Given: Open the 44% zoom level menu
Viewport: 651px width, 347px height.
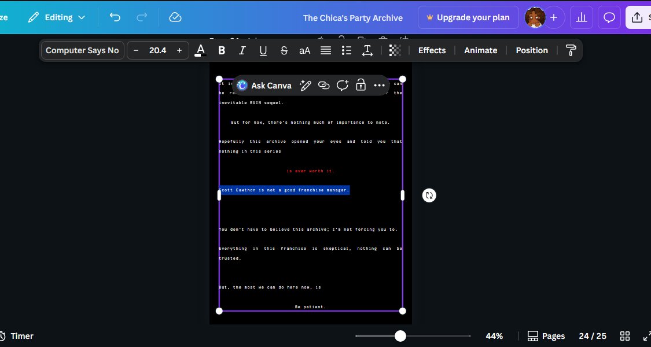Looking at the screenshot, I should point(494,336).
